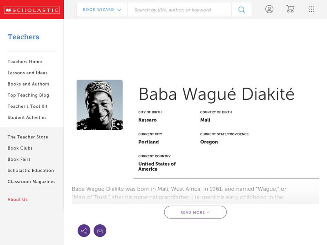Click the email envelope icon
The image size is (327, 245).
(x=100, y=231)
